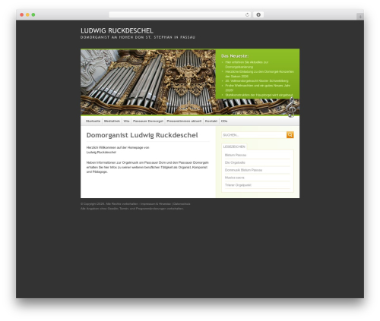Open the Kontakt page
Screen dimensions: 380x321
(x=211, y=121)
